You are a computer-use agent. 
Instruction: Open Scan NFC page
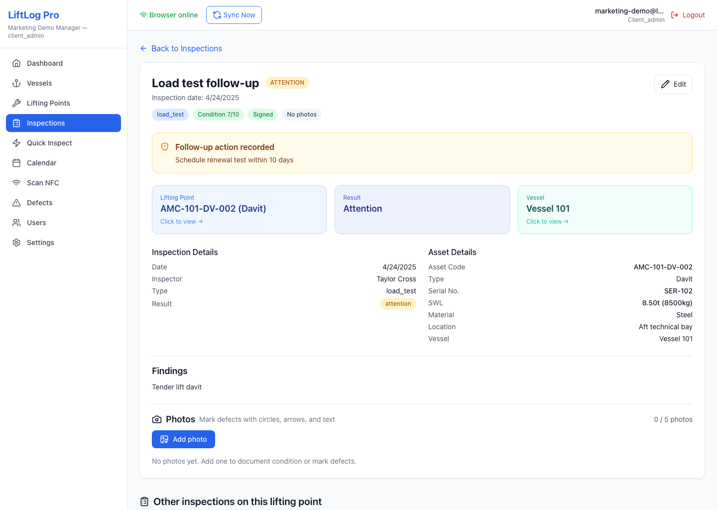(63, 183)
